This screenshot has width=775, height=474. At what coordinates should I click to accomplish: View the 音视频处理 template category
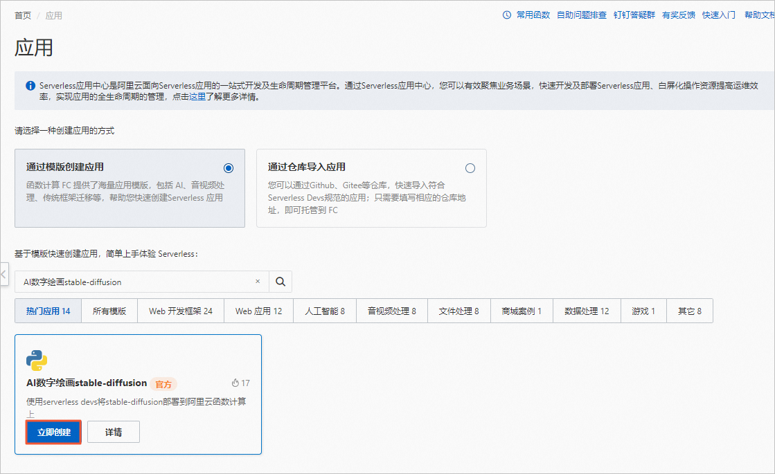point(391,311)
